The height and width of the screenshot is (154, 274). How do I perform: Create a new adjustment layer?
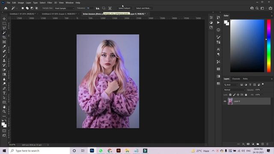point(253,144)
